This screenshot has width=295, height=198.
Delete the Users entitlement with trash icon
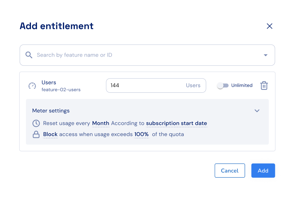click(264, 86)
